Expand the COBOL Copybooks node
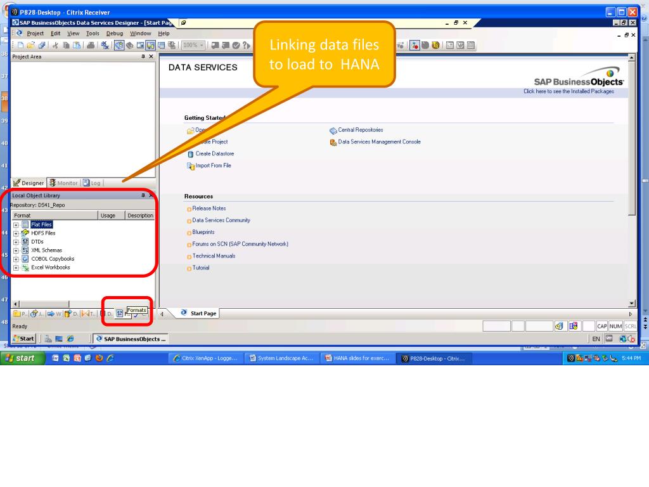This screenshot has width=649, height=487. point(16,259)
